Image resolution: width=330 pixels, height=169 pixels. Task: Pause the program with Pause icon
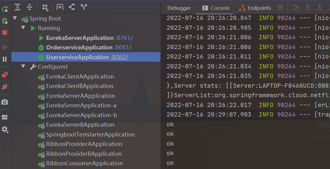[x=5, y=59]
